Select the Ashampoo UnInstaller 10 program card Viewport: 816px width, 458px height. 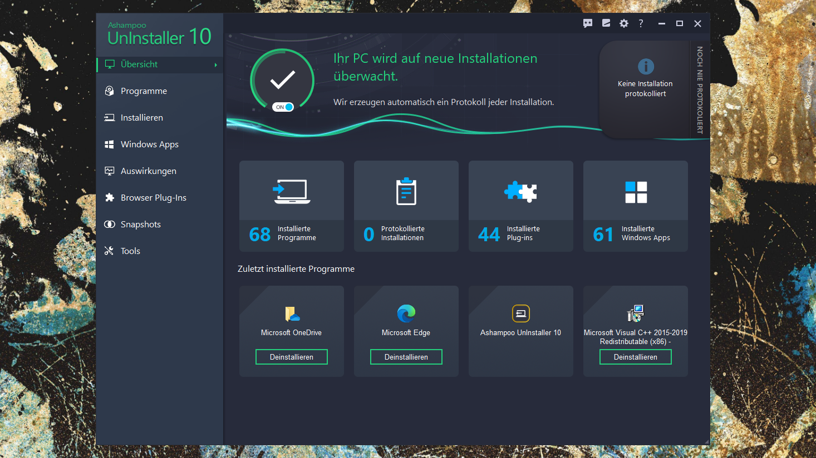(521, 331)
